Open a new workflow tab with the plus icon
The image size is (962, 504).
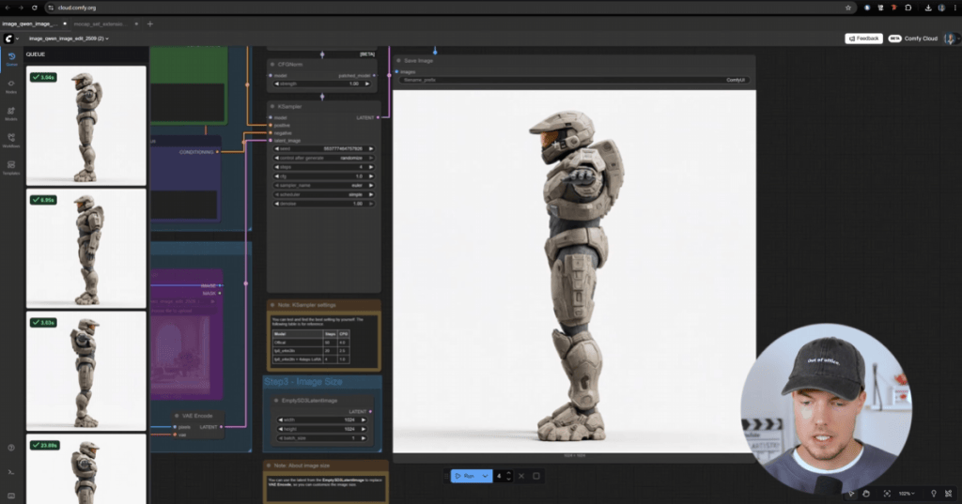150,23
